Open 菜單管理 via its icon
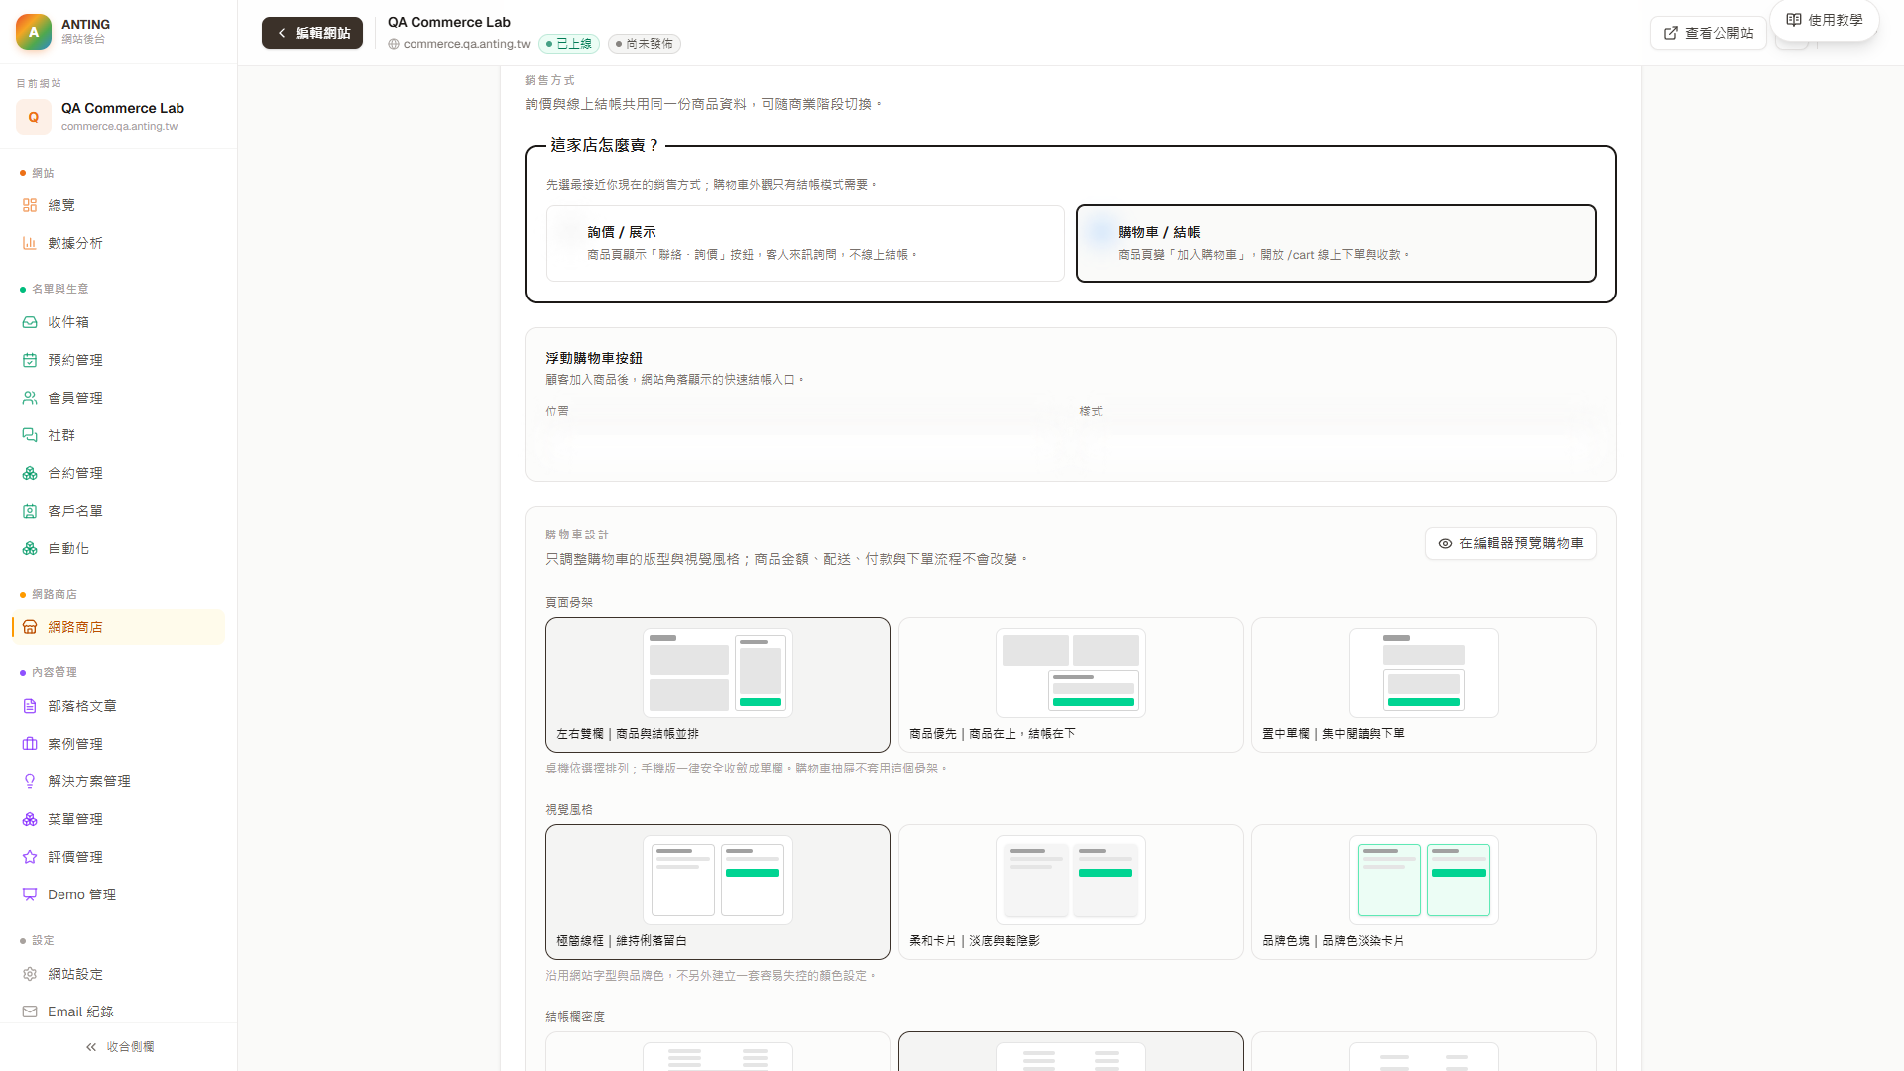1904x1071 pixels. (30, 819)
